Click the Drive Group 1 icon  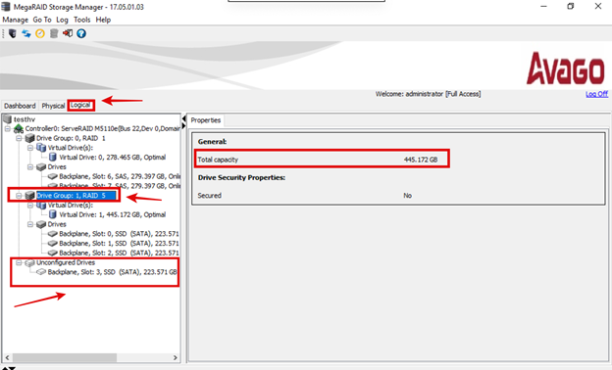pos(29,196)
